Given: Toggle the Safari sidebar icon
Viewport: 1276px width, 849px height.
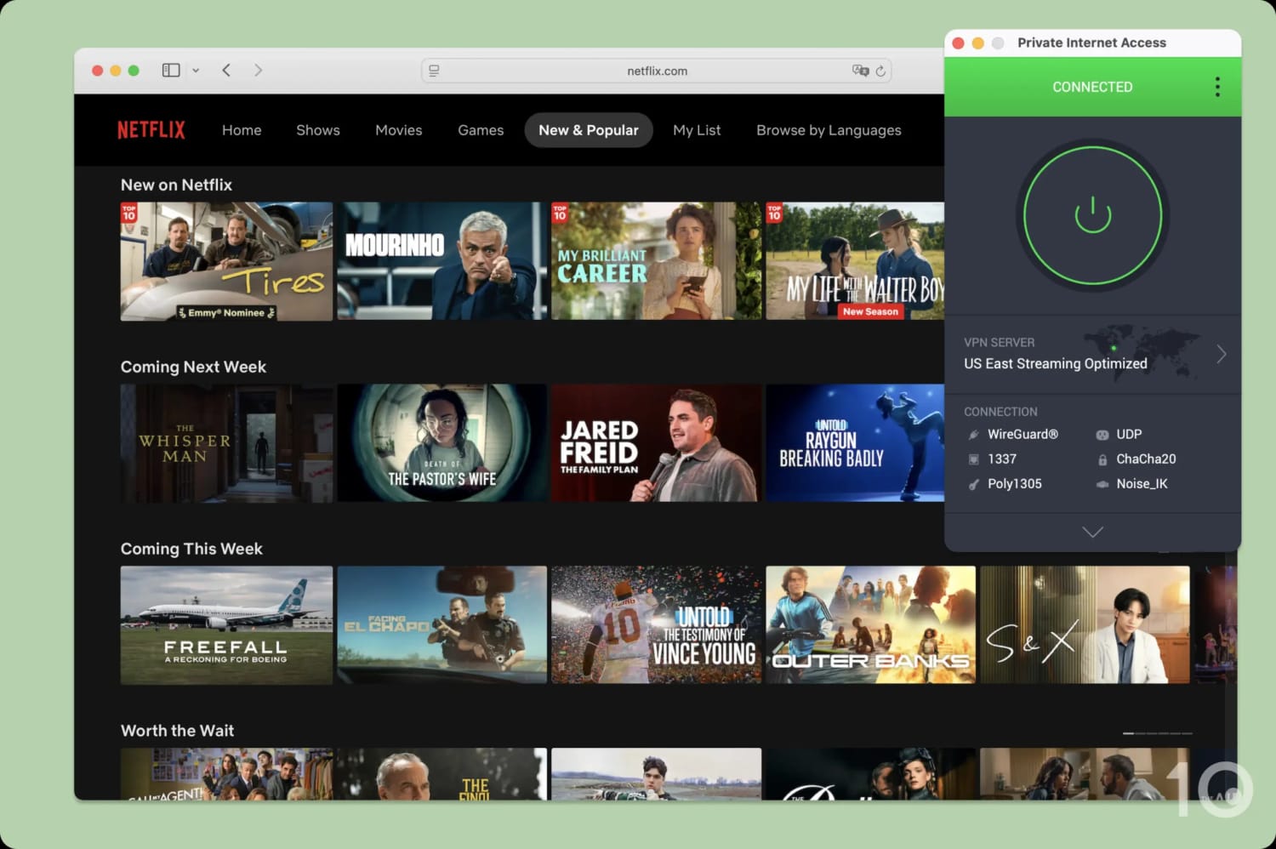Looking at the screenshot, I should pyautogui.click(x=171, y=71).
